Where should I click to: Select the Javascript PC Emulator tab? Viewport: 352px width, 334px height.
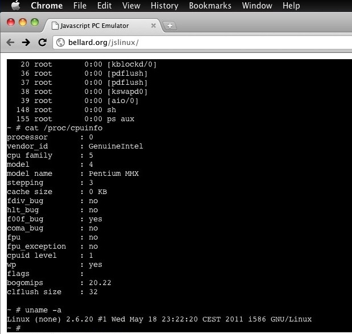tap(103, 26)
